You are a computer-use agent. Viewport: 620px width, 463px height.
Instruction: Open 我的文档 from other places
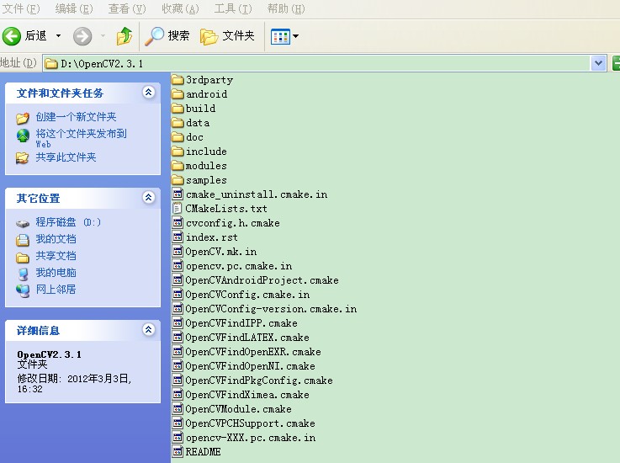56,239
